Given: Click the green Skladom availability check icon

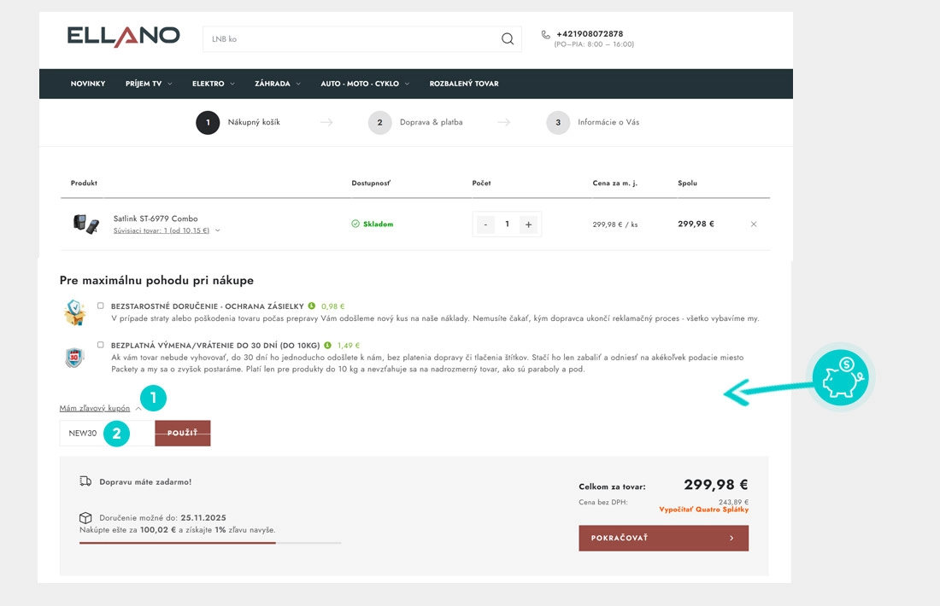Looking at the screenshot, I should coord(353,224).
